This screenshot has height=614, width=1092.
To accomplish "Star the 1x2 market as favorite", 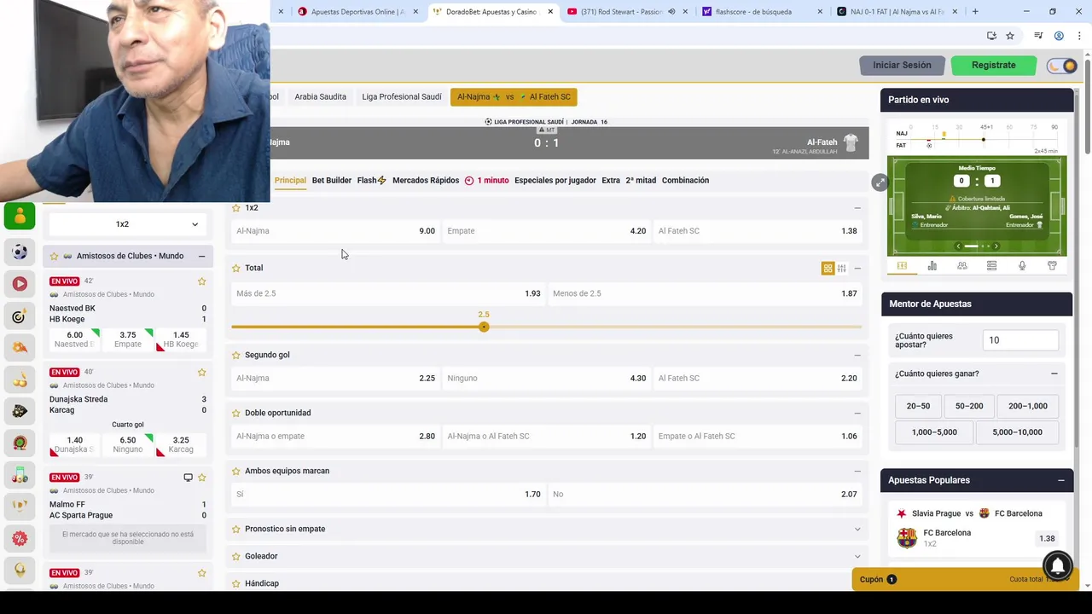I will click(x=236, y=208).
